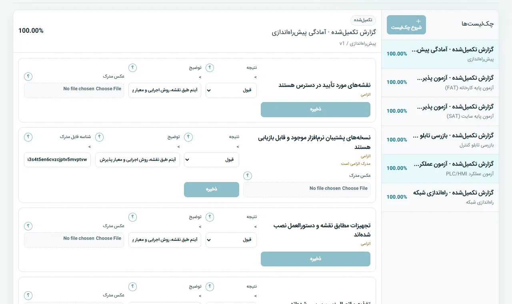Focus توضیح field in نسخه‌های پشتیبان نرم‌افزار card

[138, 160]
